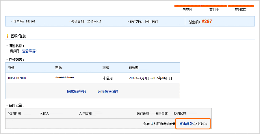Image resolution: width=260 pixels, height=134 pixels.
Task: Click 点击此处 to book online
Action: 186,124
